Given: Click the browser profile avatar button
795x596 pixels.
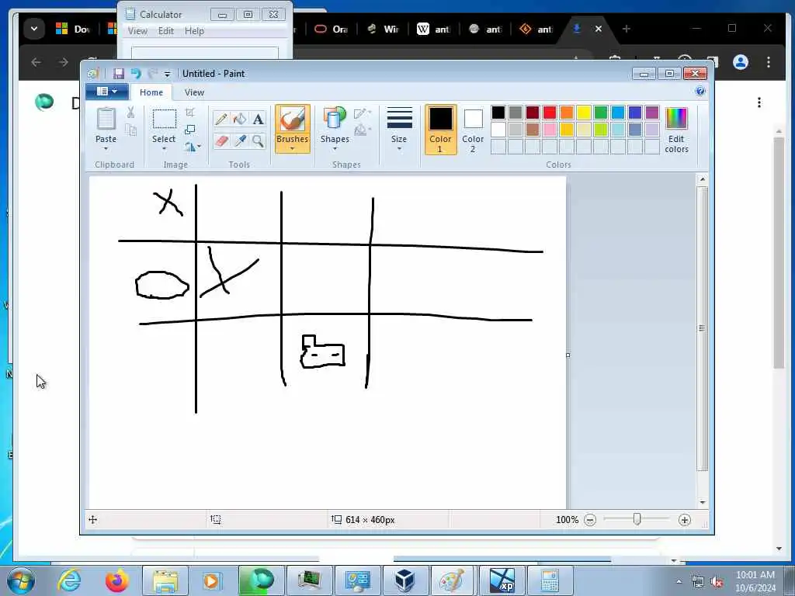Looking at the screenshot, I should point(741,62).
